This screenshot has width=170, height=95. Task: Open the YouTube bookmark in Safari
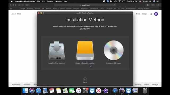pyautogui.click(x=37, y=9)
